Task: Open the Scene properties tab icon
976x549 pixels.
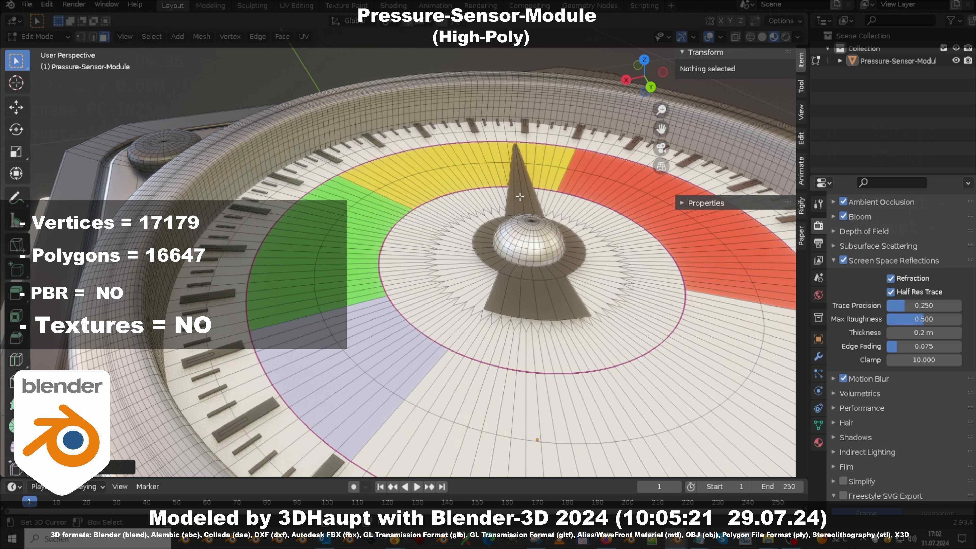Action: pyautogui.click(x=818, y=278)
